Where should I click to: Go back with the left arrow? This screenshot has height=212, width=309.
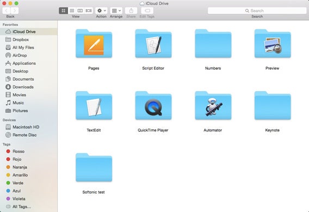(x=7, y=11)
